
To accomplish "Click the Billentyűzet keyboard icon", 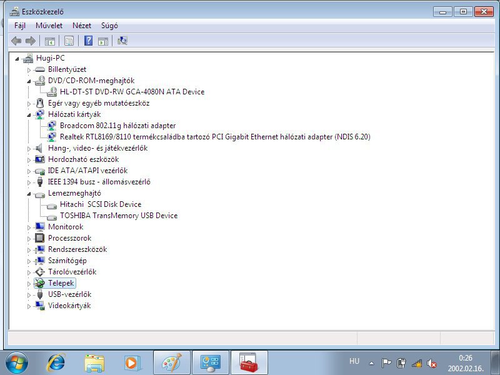I will click(x=40, y=69).
